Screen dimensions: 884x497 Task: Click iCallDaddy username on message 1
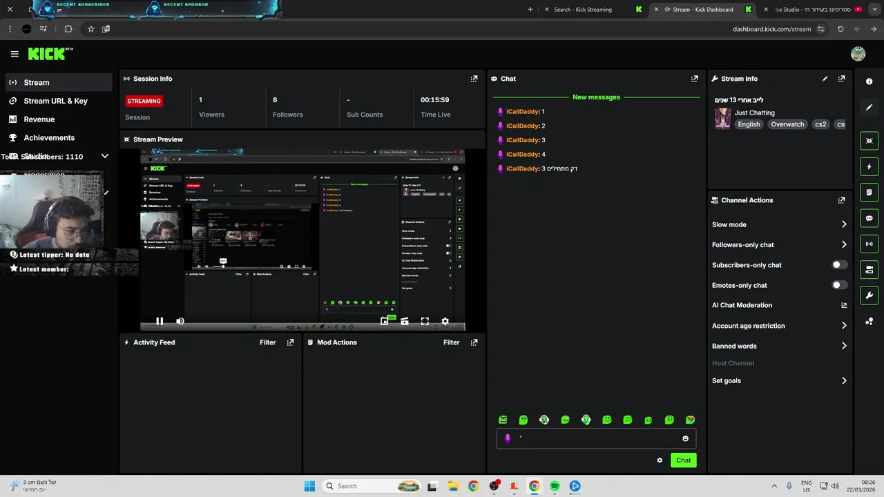point(522,111)
